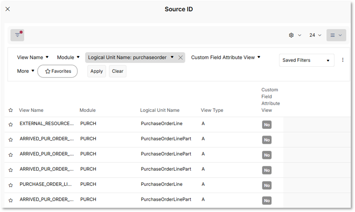Viewport: 355px width, 212px height.
Task: Sort by Custom Field Attribute View header
Action: [270, 100]
